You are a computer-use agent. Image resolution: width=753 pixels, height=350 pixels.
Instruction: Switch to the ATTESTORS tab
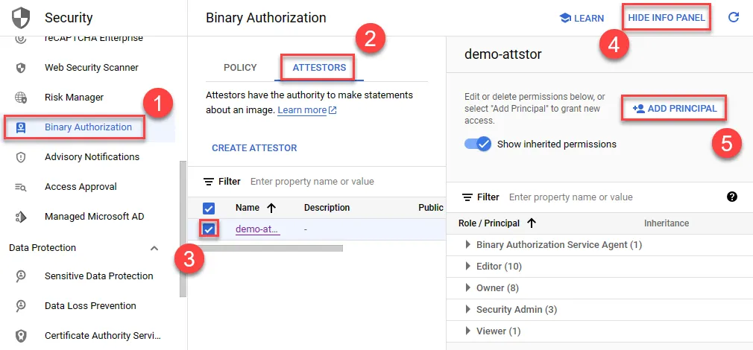(319, 68)
